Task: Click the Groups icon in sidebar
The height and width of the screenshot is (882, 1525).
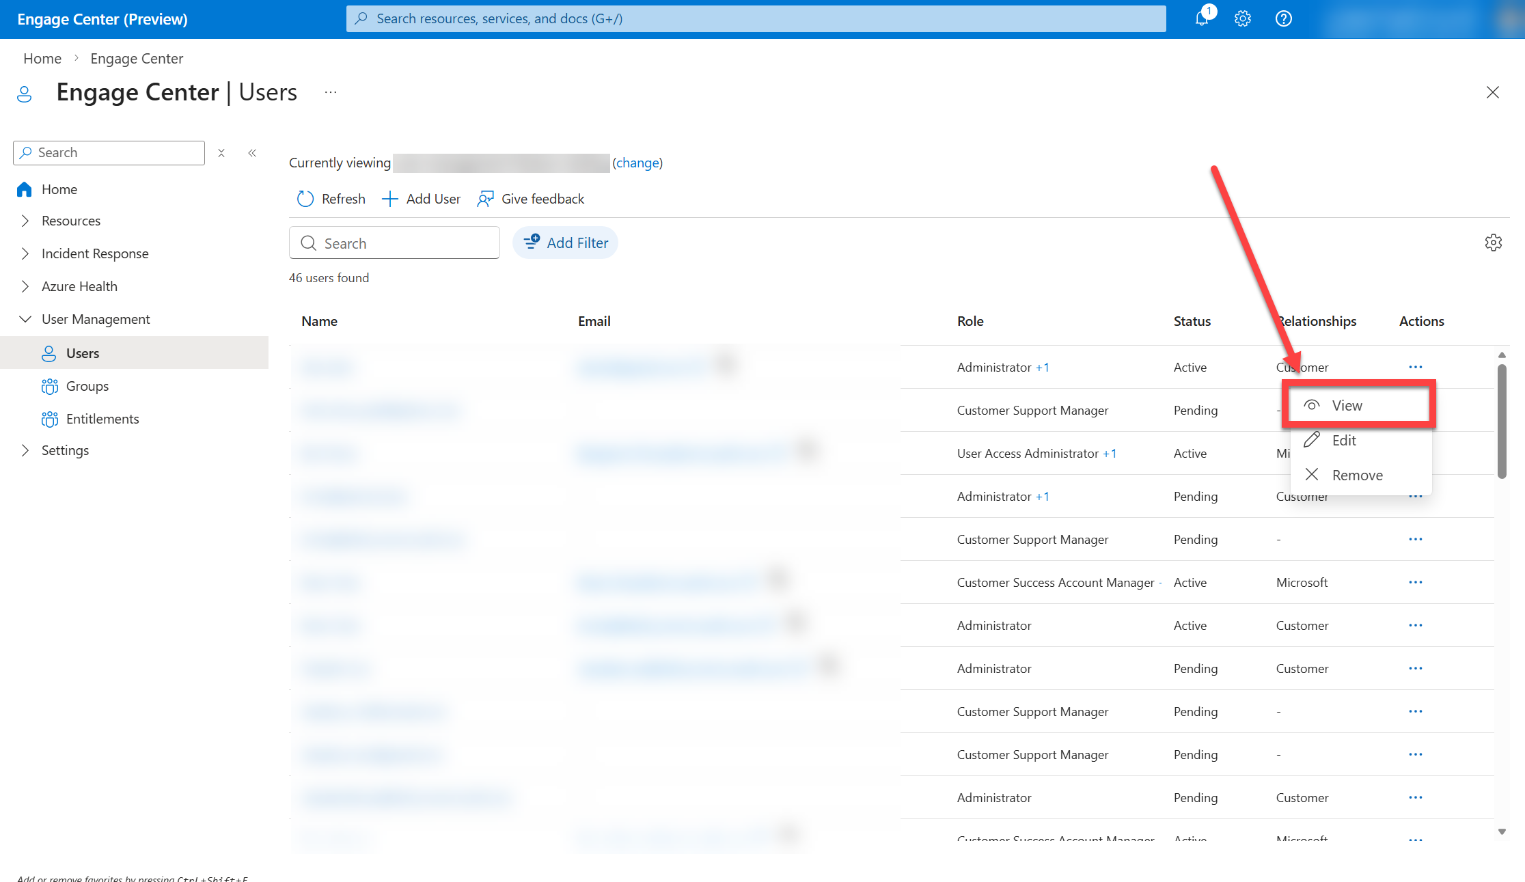Action: tap(49, 386)
